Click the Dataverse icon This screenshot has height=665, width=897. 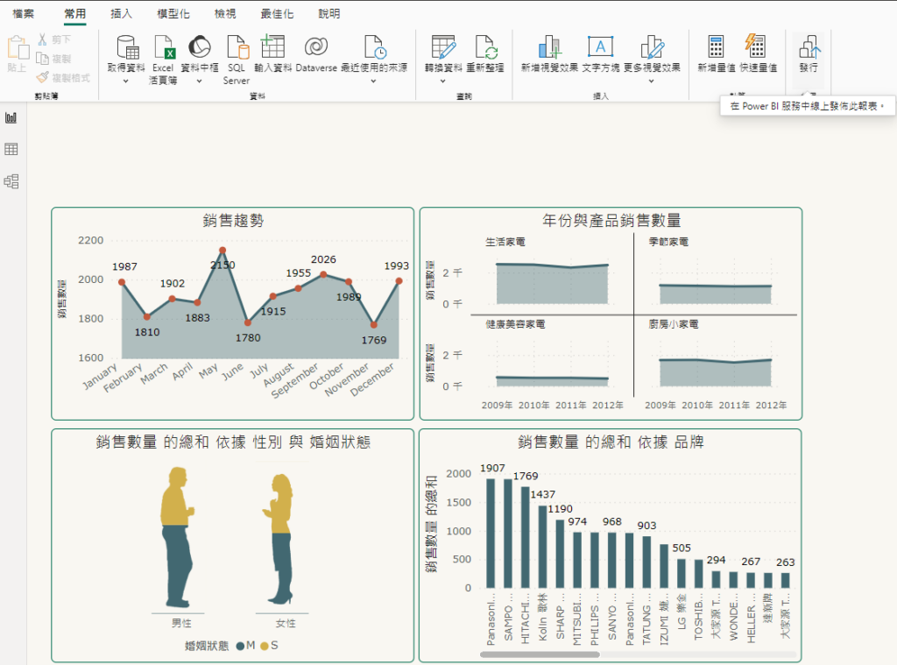tap(316, 48)
